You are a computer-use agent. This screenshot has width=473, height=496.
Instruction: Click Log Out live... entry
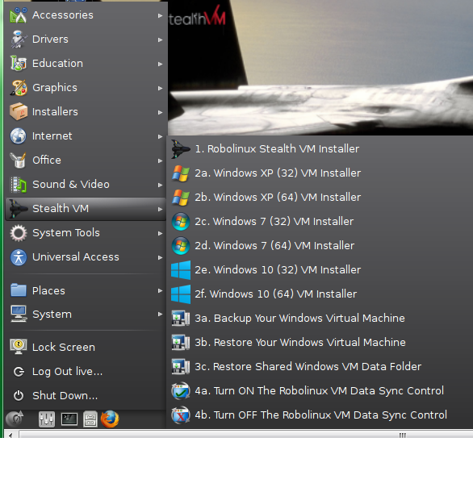[86, 371]
